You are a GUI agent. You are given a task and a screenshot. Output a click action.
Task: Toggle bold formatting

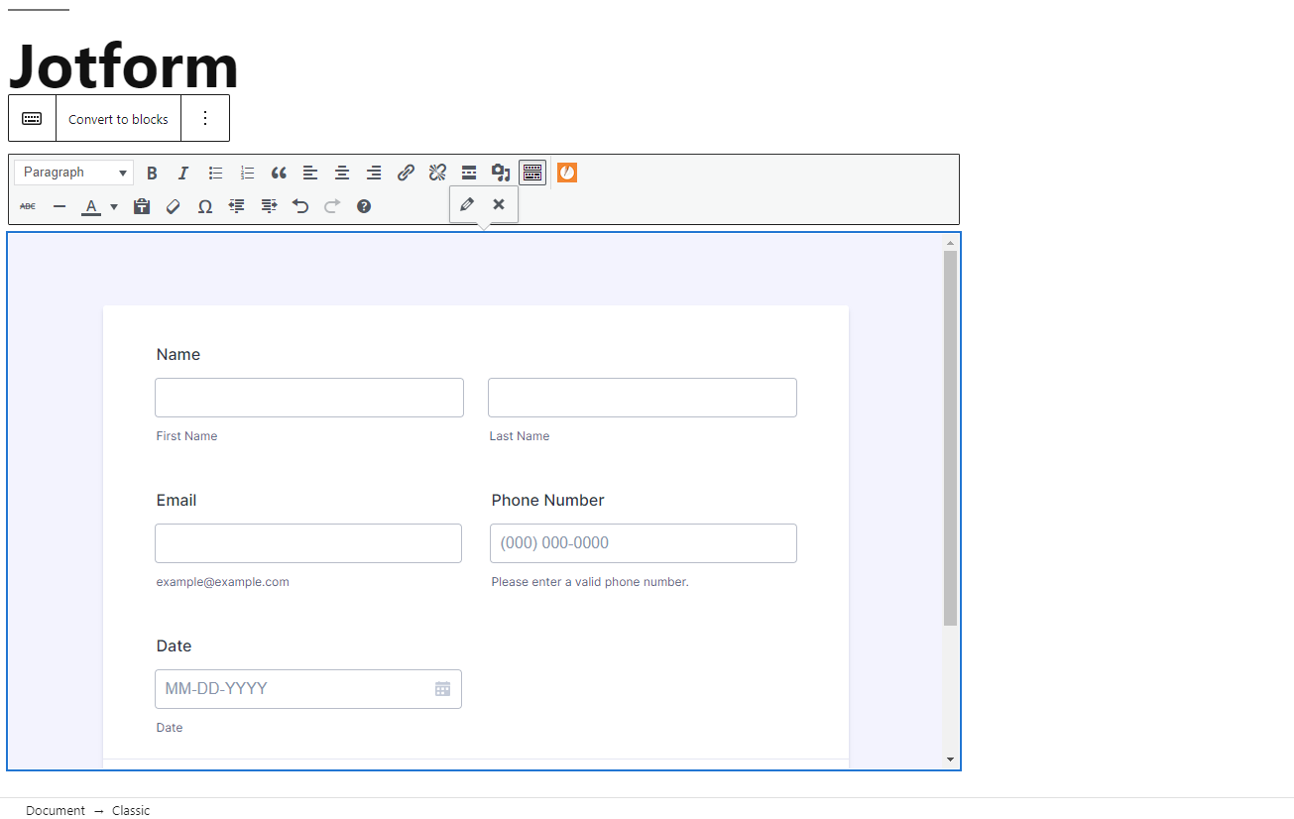pyautogui.click(x=152, y=173)
